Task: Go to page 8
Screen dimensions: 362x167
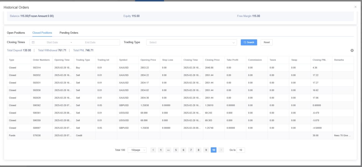Action: [x=199, y=150]
